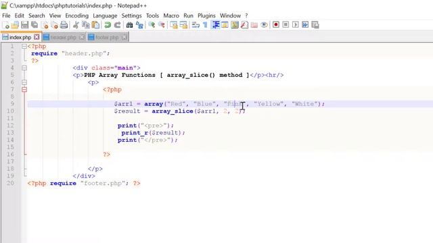Open the File menu
Image resolution: width=433 pixels, height=243 pixels.
(6, 16)
